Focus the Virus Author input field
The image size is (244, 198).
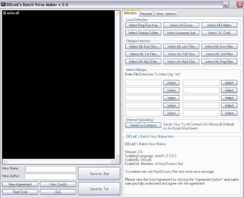(x=50, y=177)
